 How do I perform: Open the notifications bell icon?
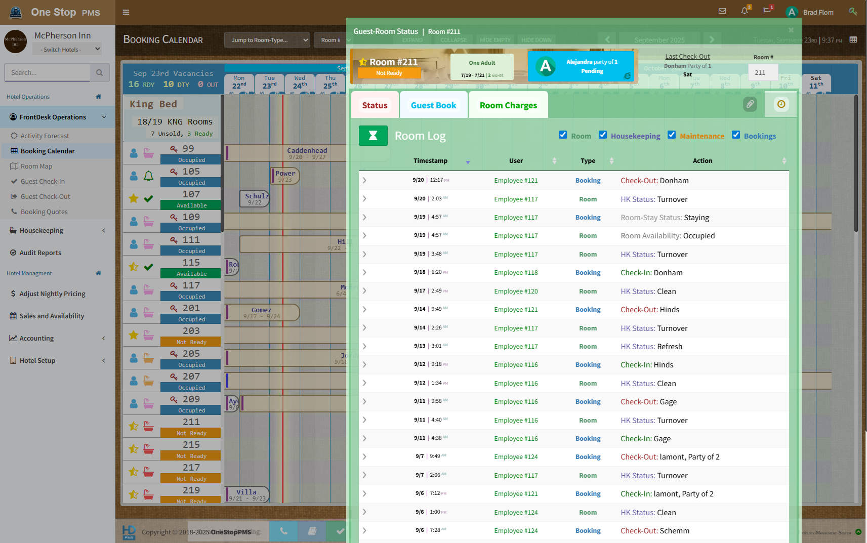pos(745,11)
